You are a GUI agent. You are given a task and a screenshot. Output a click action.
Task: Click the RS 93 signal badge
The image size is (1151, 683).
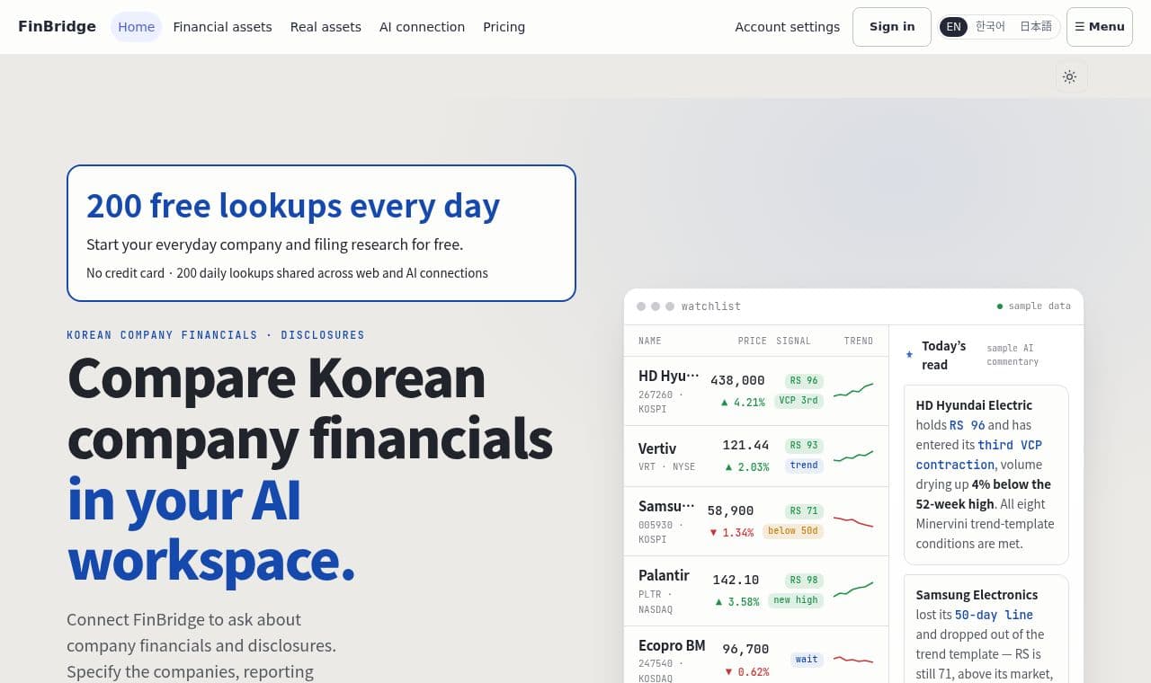click(804, 445)
